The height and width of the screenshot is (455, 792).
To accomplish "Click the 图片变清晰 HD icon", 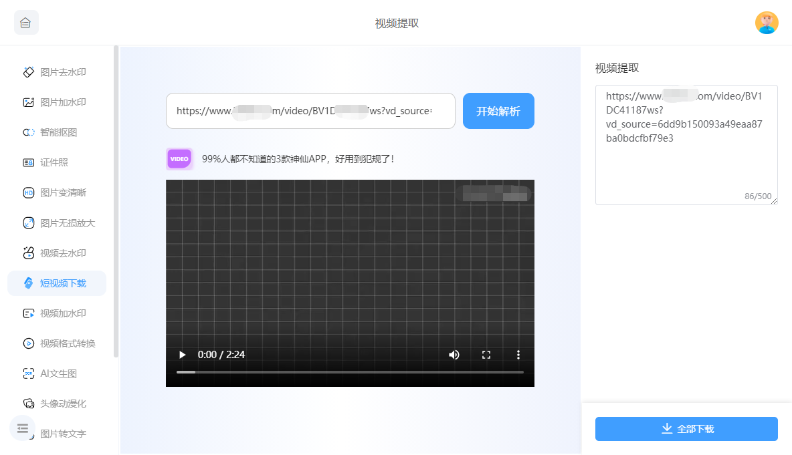I will (x=29, y=192).
